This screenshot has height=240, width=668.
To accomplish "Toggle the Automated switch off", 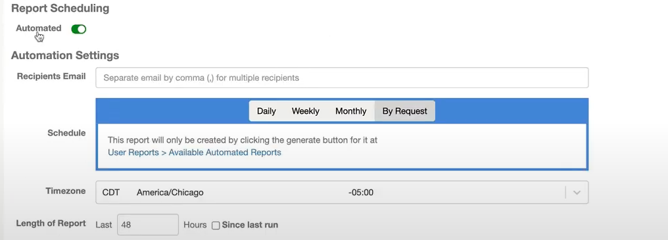I will click(79, 29).
